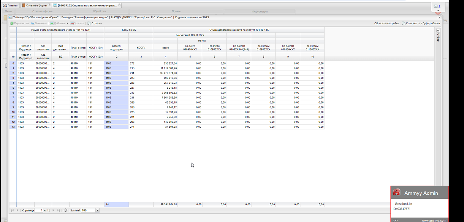464x222 pixels.
Task: Open the envelope messages icon
Action: click(x=435, y=6)
